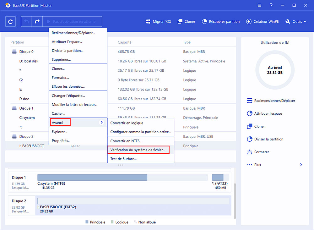Click the undo arrow in toolbar

tap(26, 21)
